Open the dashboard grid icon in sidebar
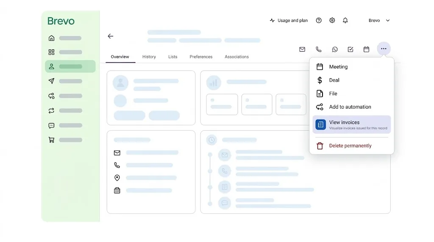Viewport: 434px width, 242px height. 51,52
